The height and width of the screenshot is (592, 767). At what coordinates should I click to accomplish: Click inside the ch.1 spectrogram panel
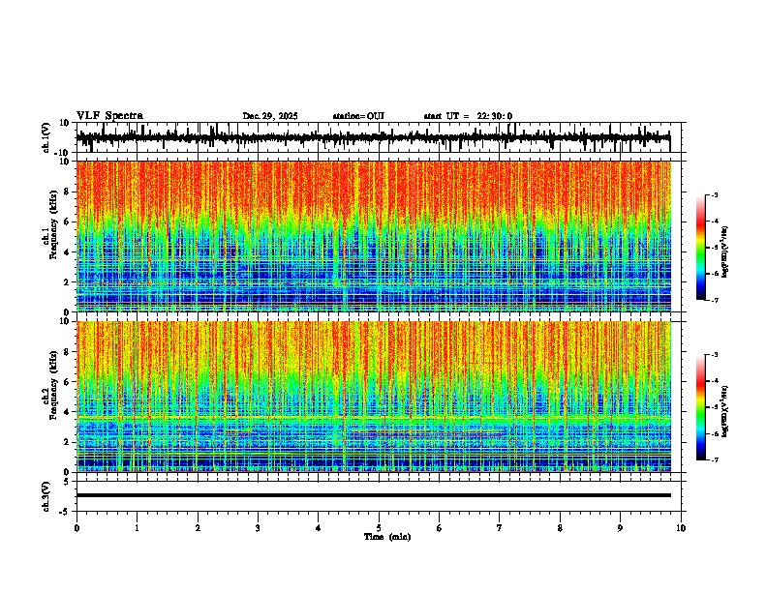pyautogui.click(x=374, y=236)
